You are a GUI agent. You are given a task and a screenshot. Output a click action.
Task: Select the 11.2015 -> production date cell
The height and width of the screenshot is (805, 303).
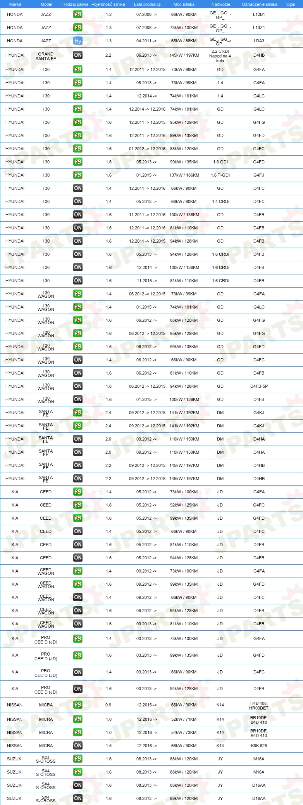pos(146,281)
